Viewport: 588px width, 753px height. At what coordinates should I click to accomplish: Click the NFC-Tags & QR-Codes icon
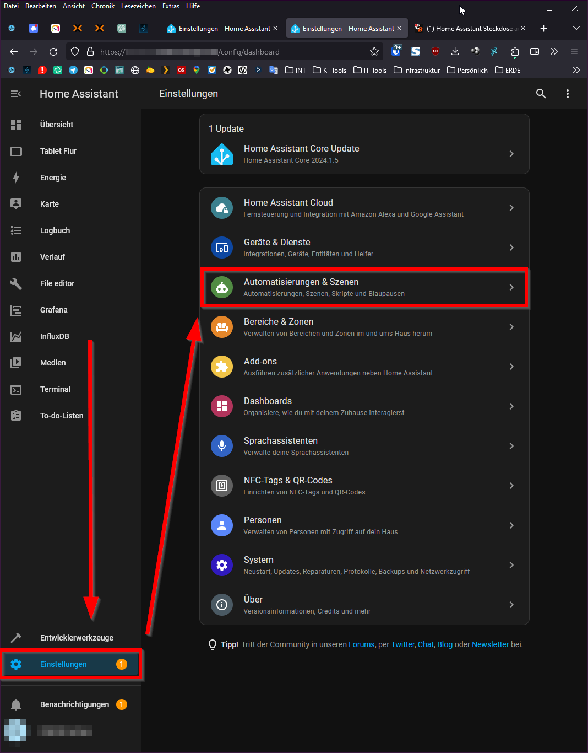click(x=222, y=486)
